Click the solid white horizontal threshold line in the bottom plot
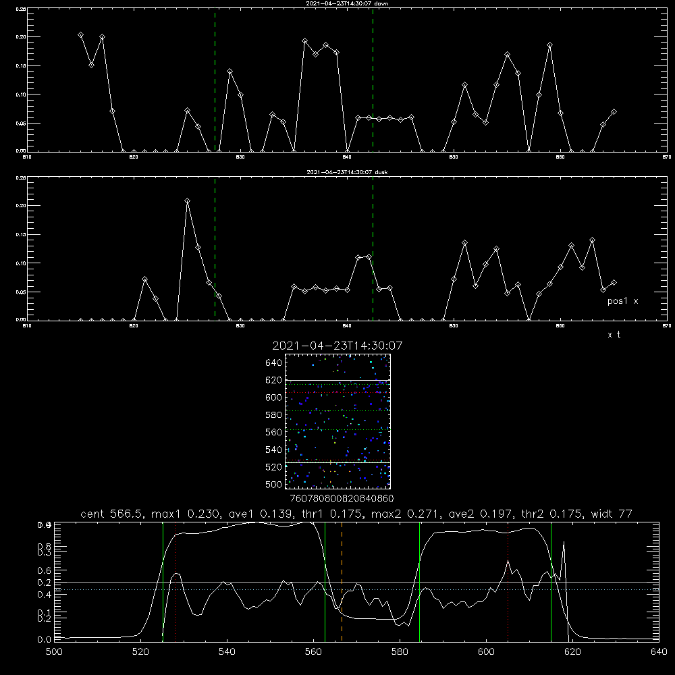 click(x=356, y=582)
